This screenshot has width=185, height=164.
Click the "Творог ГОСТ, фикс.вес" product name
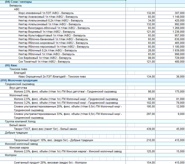pyautogui.click(x=45, y=129)
